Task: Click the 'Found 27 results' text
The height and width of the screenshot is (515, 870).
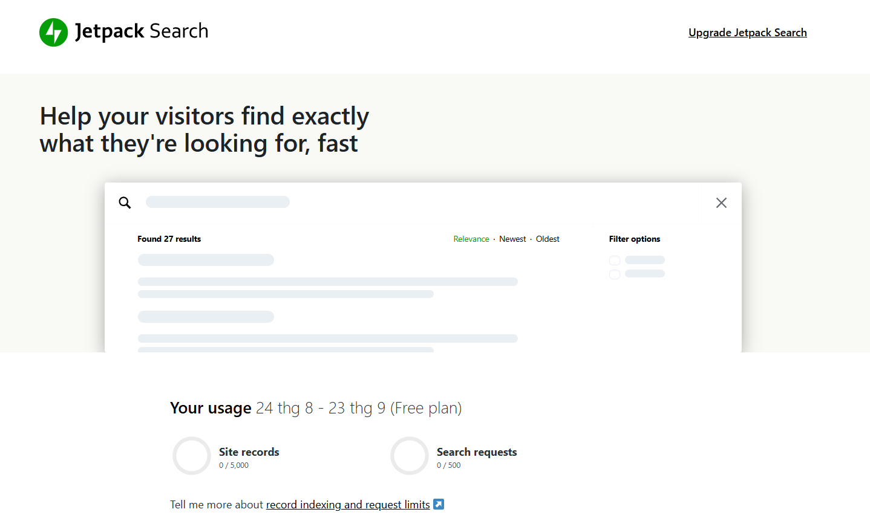Action: pos(169,239)
